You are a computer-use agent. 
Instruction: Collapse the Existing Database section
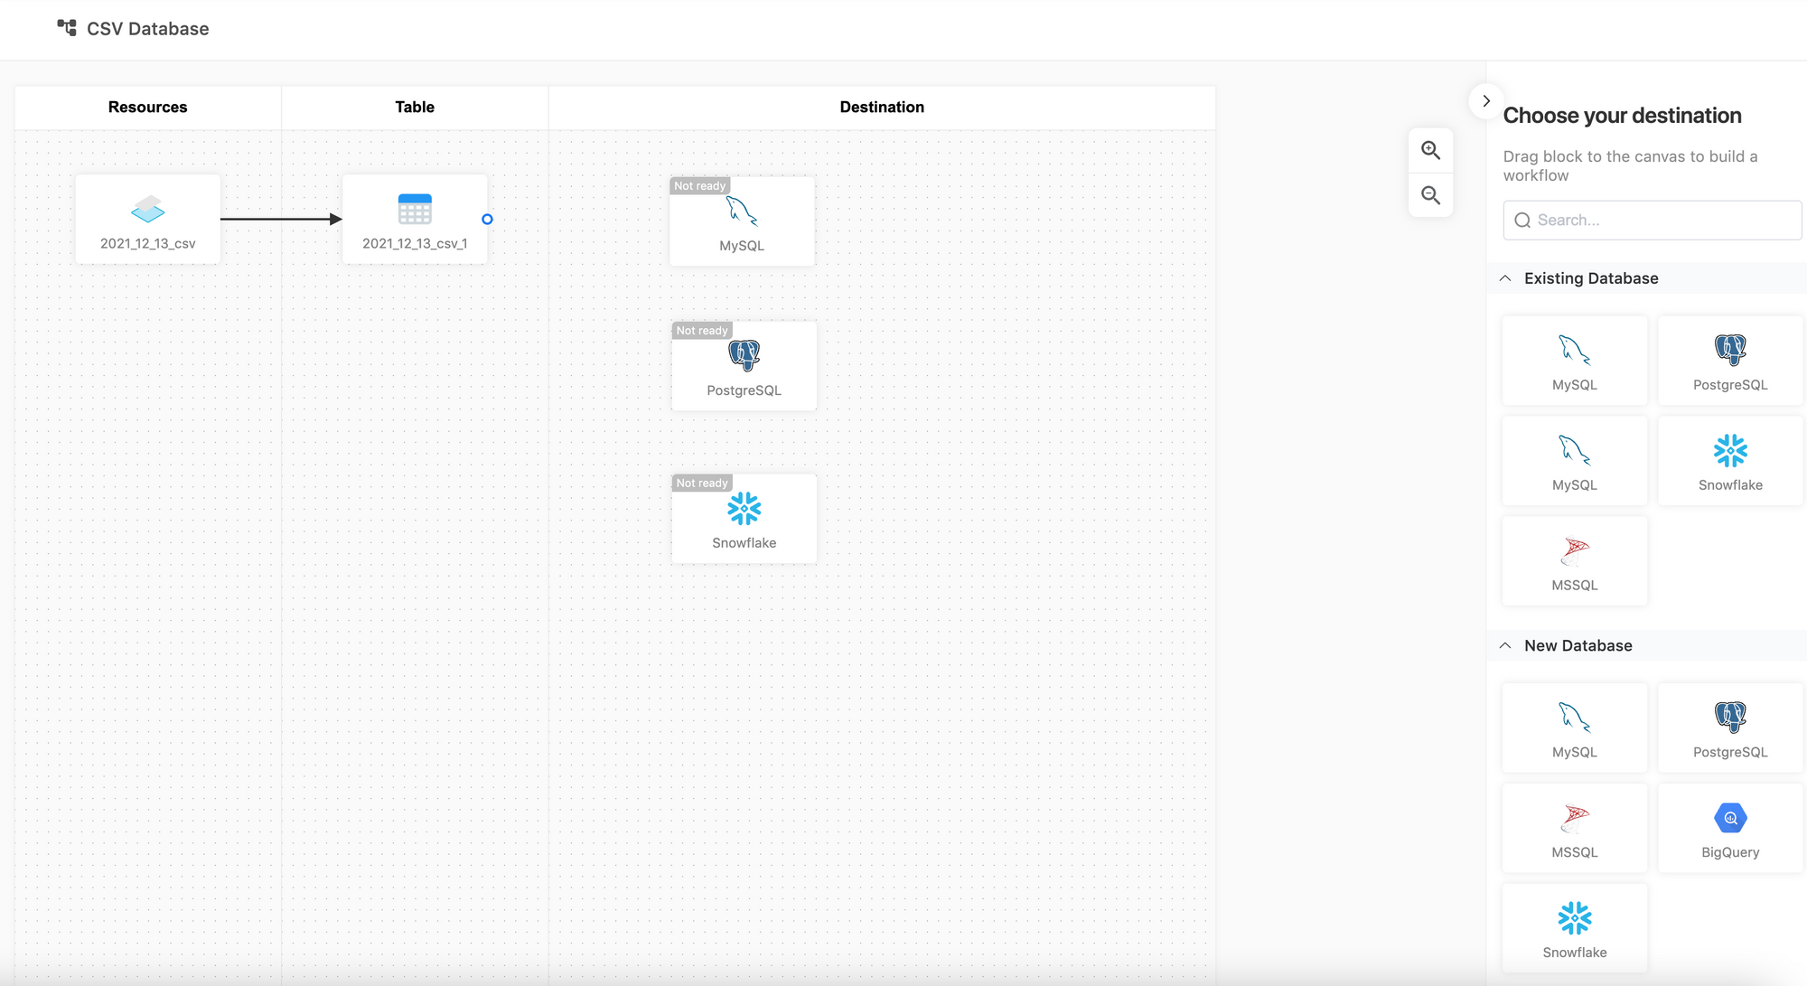(1505, 278)
